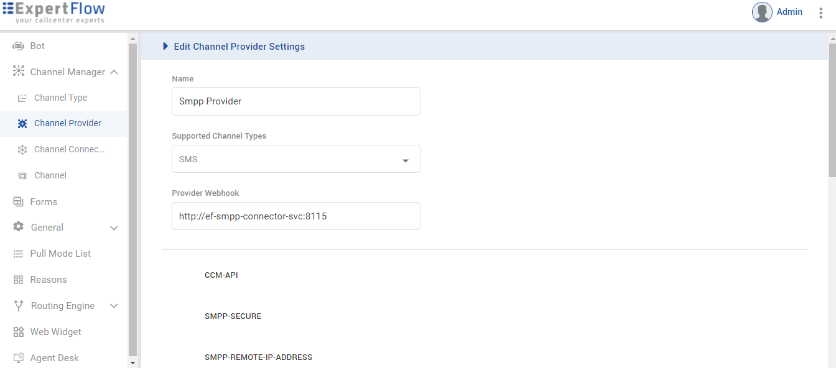Screen dimensions: 836x368
Task: Click the ExpertFlow logo
Action: tap(54, 12)
